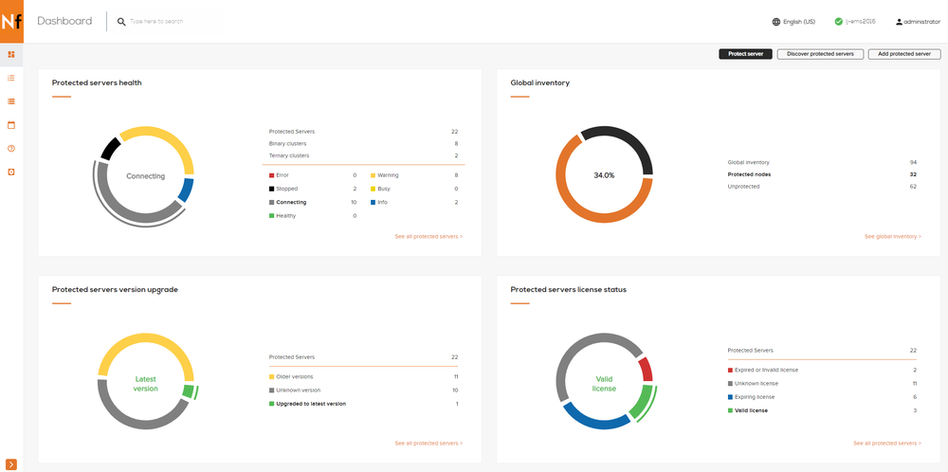The height and width of the screenshot is (472, 948).
Task: Open 'See all protected servers' in version upgrade card
Action: (428, 443)
